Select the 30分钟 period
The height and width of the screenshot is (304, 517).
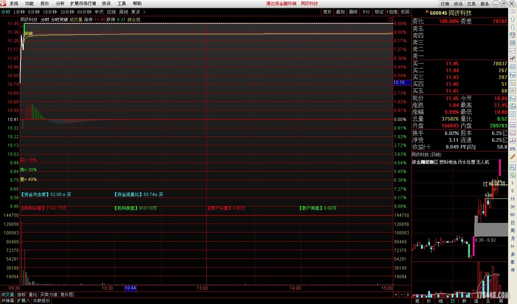pyautogui.click(x=67, y=12)
